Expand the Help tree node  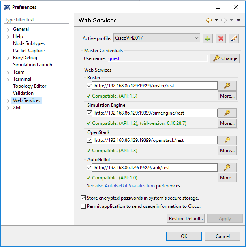pyautogui.click(x=8, y=37)
